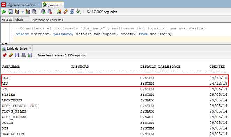Click the ORACLE_OCM username entry

(13, 134)
